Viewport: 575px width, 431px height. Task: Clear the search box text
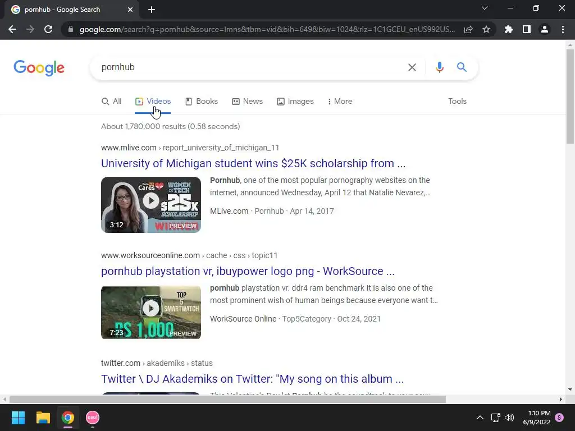coord(412,67)
